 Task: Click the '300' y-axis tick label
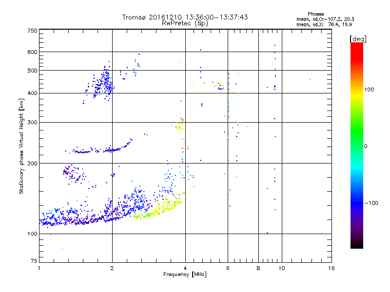pyautogui.click(x=32, y=123)
